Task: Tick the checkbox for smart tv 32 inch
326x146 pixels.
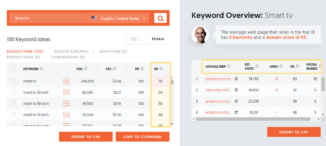Action: tap(13, 92)
